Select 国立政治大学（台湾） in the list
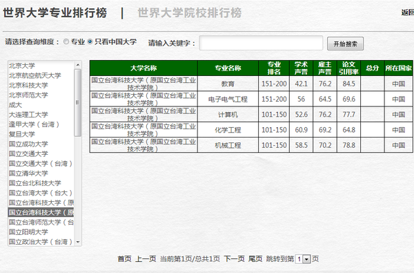 pyautogui.click(x=41, y=242)
